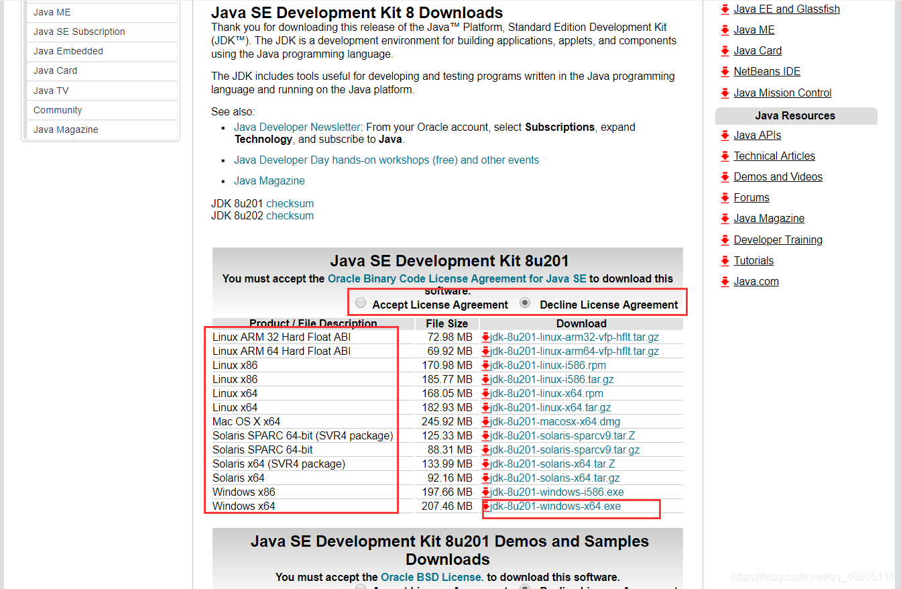901x589 pixels.
Task: Open Technical Articles link in right sidebar
Action: click(774, 156)
